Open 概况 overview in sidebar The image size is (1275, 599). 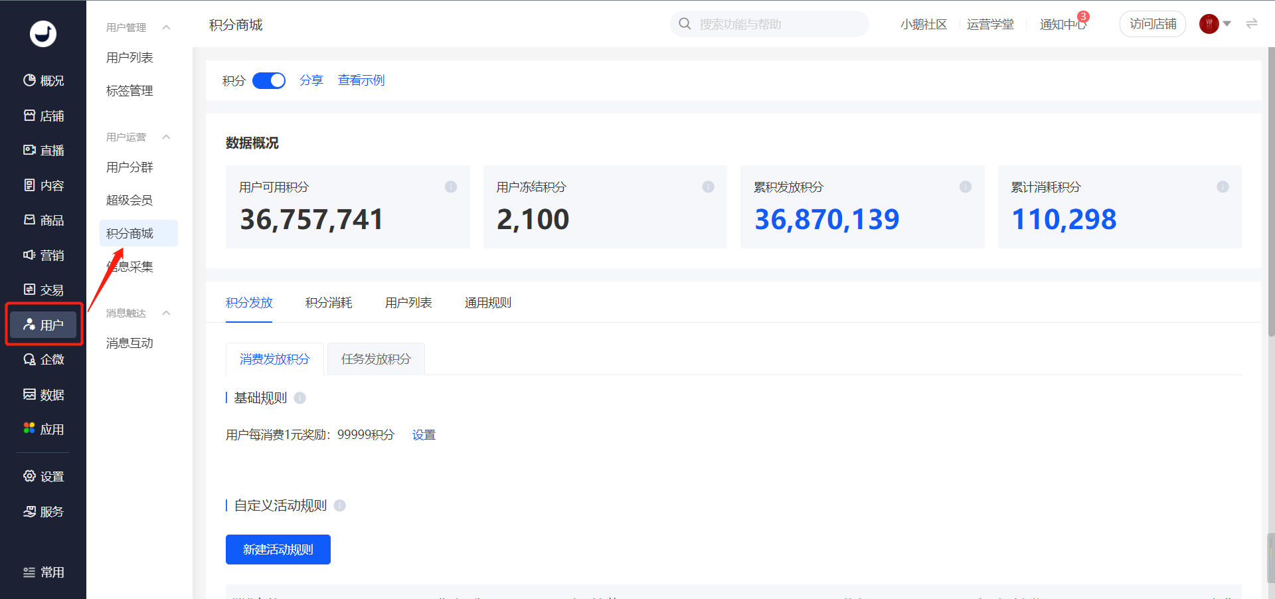click(43, 80)
